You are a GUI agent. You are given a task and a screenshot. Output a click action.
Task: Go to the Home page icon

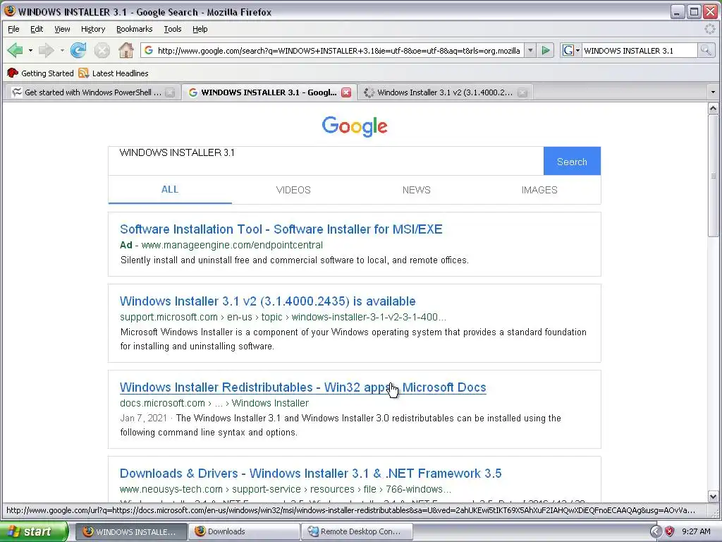point(126,50)
